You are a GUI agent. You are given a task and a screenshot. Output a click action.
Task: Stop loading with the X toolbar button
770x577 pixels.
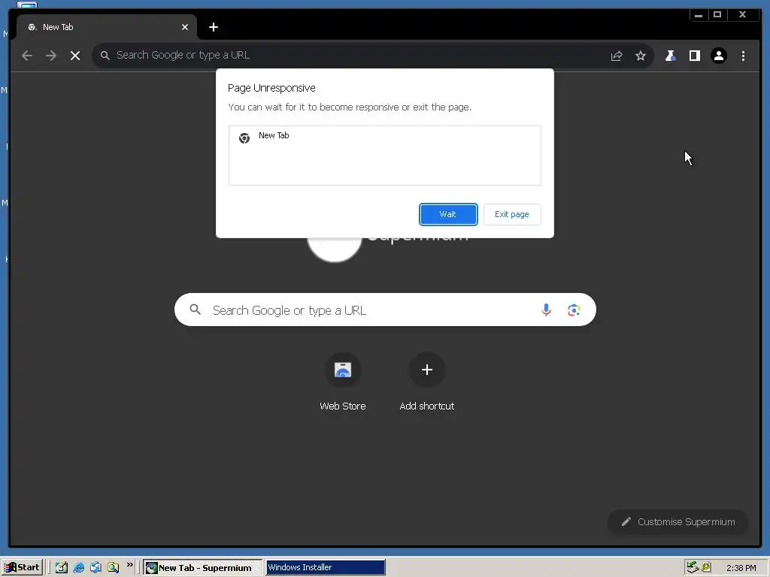pyautogui.click(x=75, y=56)
